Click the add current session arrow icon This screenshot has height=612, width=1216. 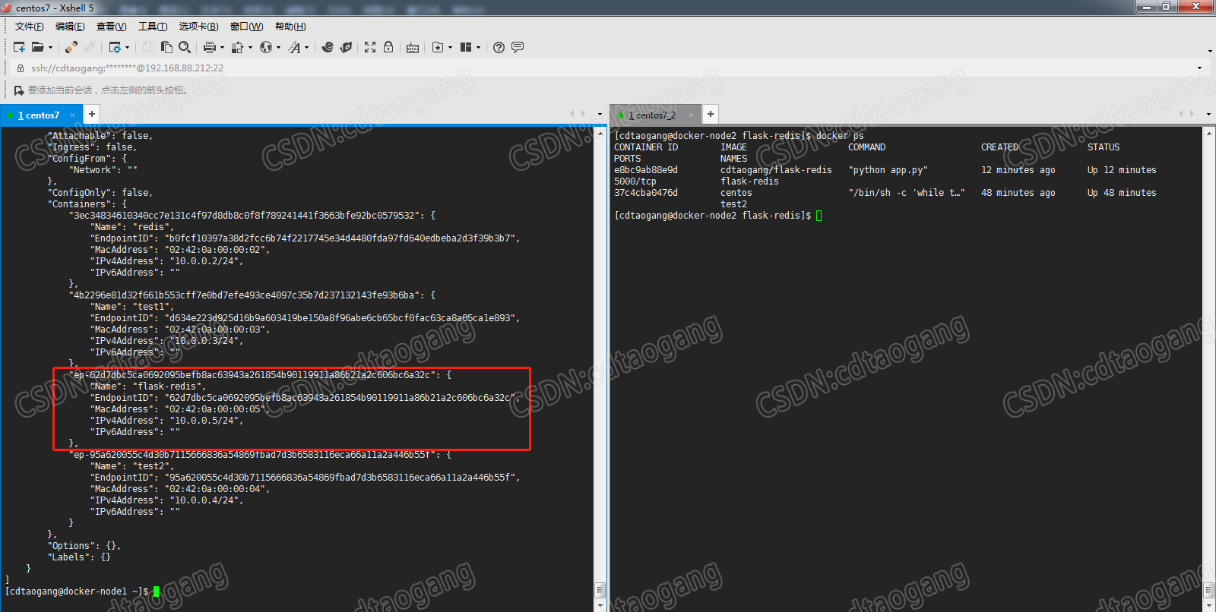coord(19,90)
